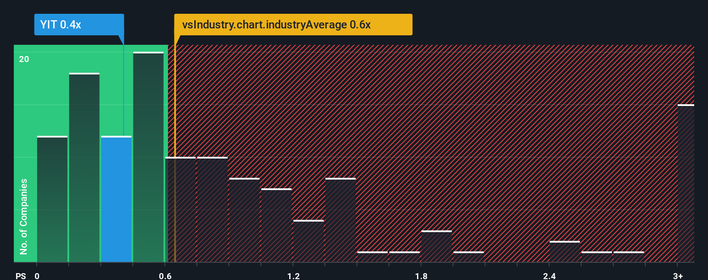Select the shortest hatched bar near 1.2
Screen dimensions: 708x280
[308, 241]
